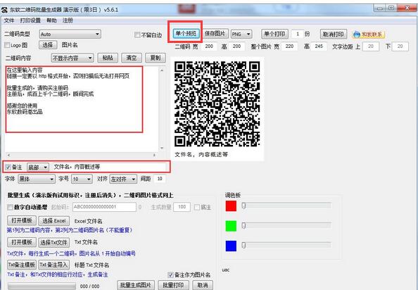Open the 打印设置 menu

coord(30,20)
